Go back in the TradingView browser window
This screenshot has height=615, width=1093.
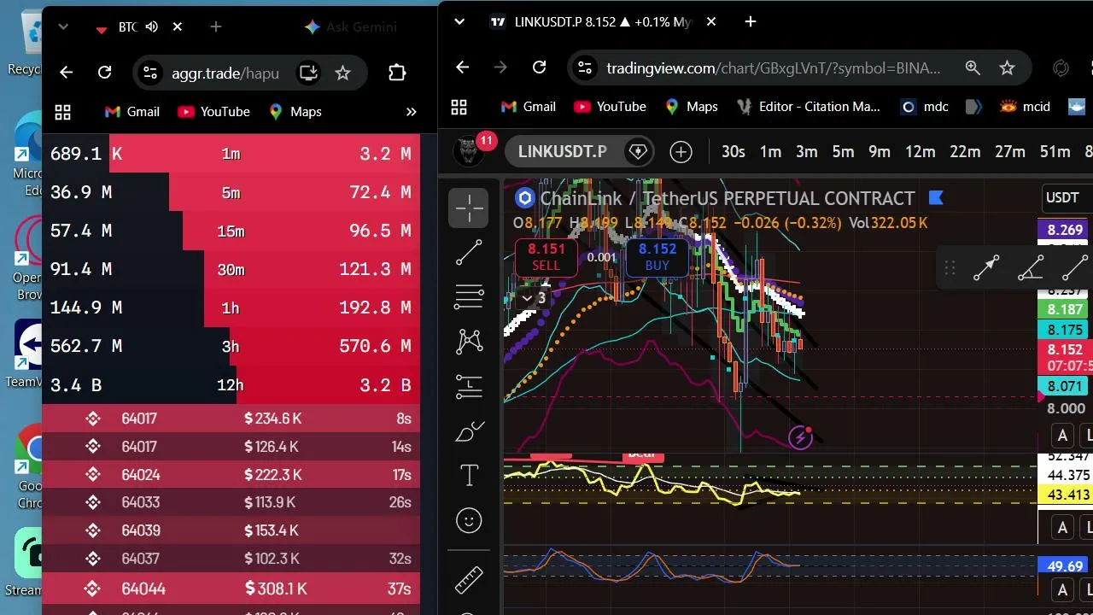pos(462,67)
